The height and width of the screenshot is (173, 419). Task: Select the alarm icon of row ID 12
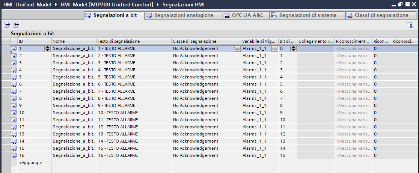(14, 127)
